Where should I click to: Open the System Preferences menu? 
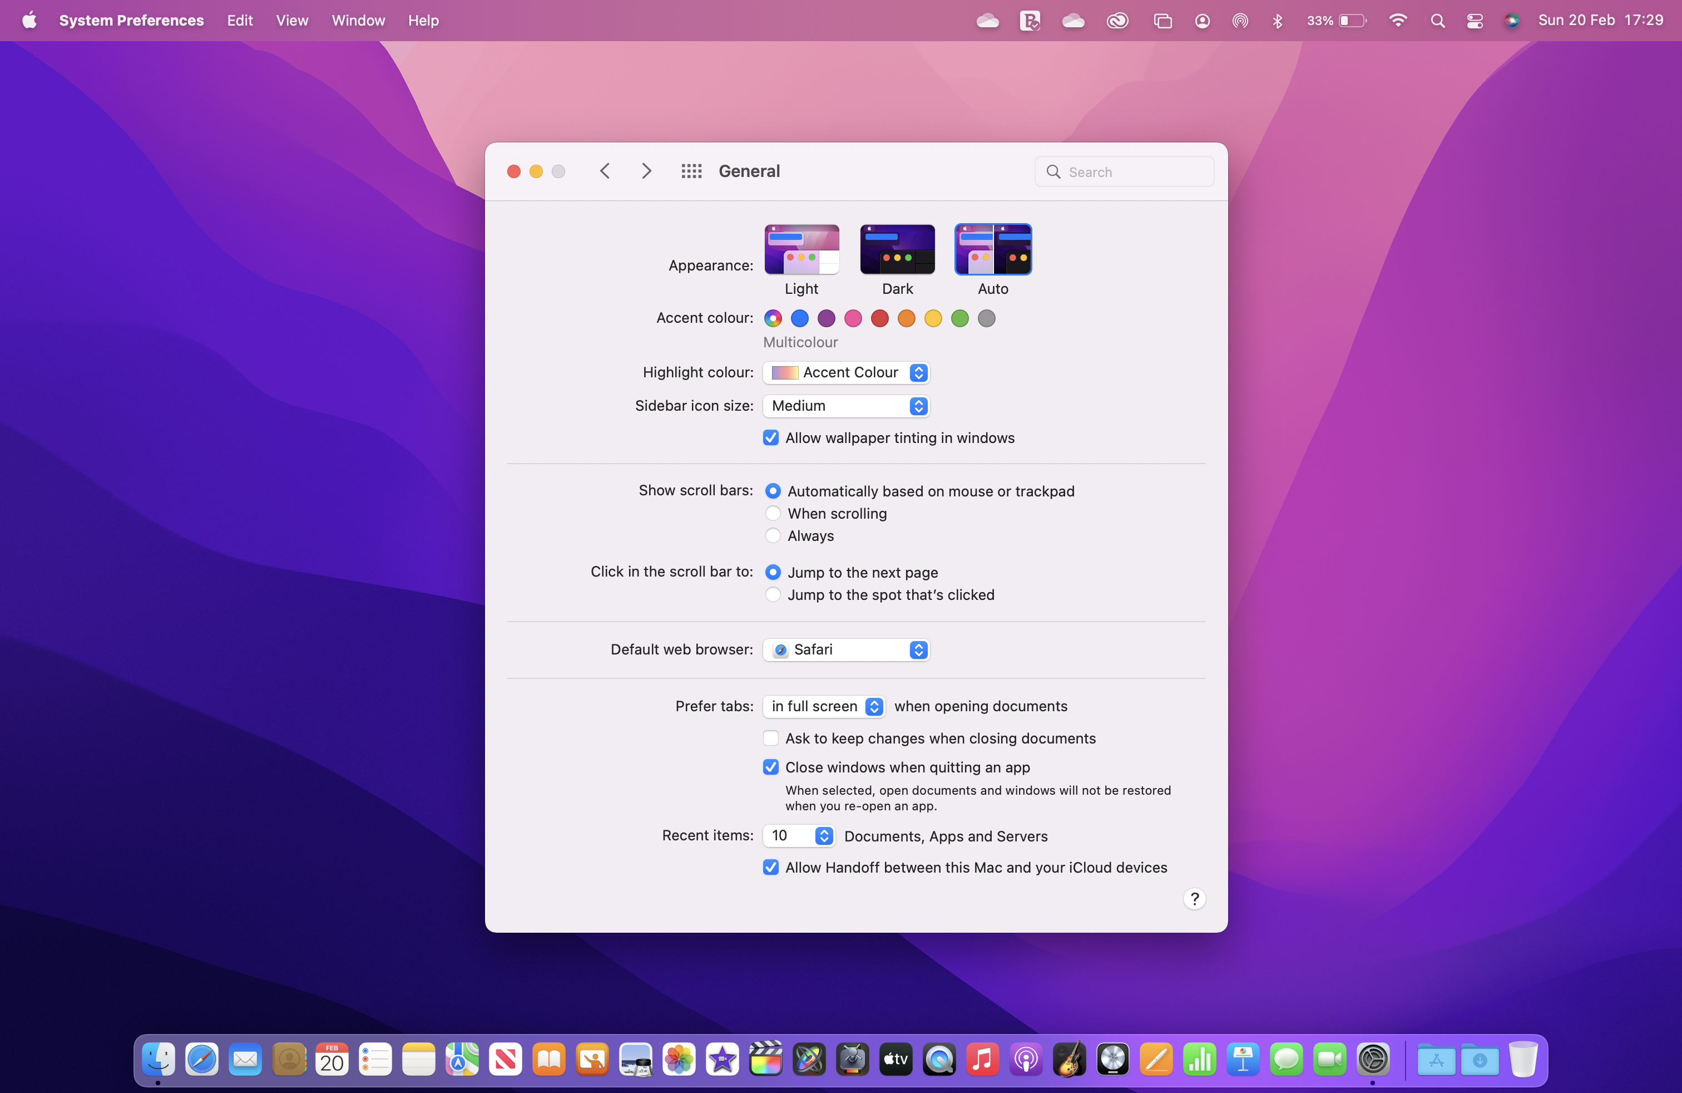click(131, 21)
